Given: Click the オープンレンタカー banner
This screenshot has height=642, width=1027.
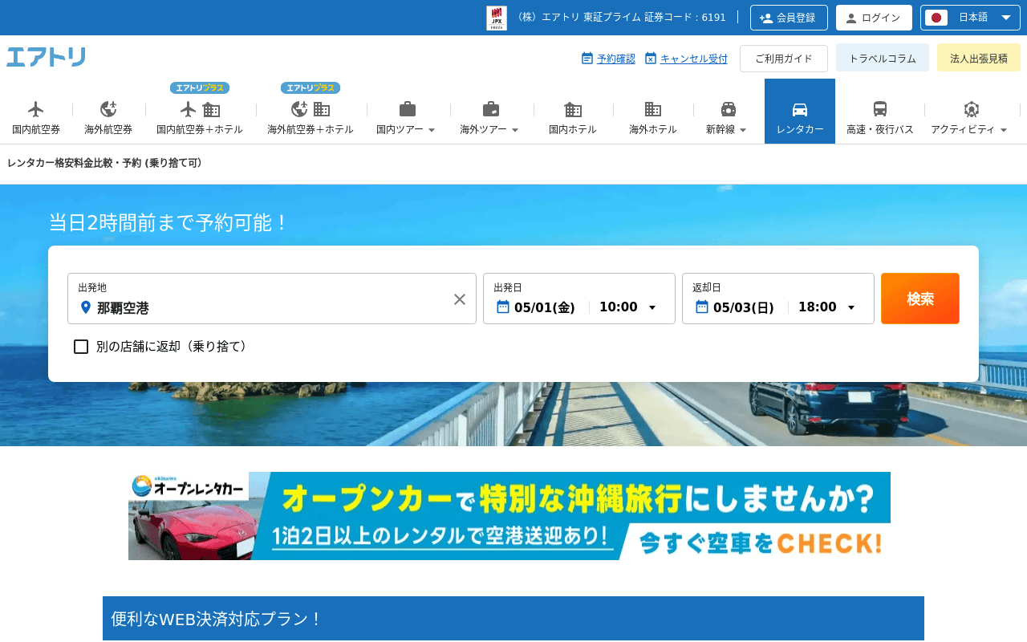Looking at the screenshot, I should 509,516.
